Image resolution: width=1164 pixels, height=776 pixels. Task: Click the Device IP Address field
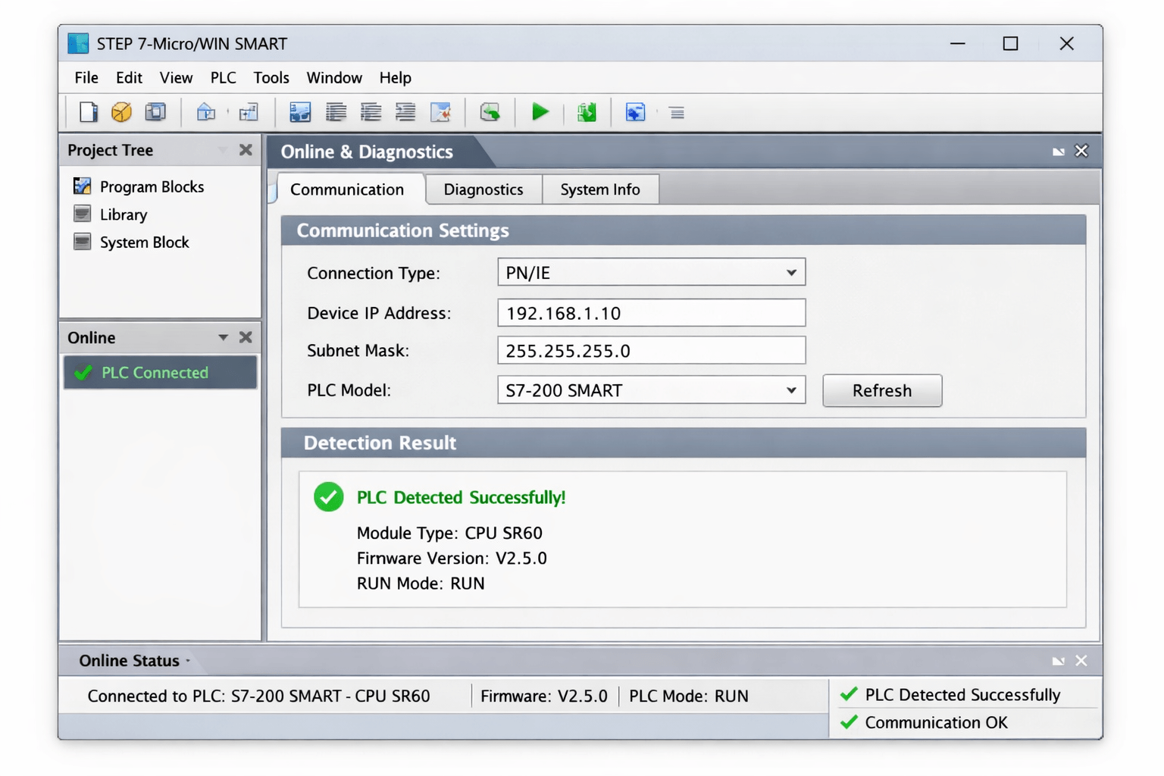[651, 313]
